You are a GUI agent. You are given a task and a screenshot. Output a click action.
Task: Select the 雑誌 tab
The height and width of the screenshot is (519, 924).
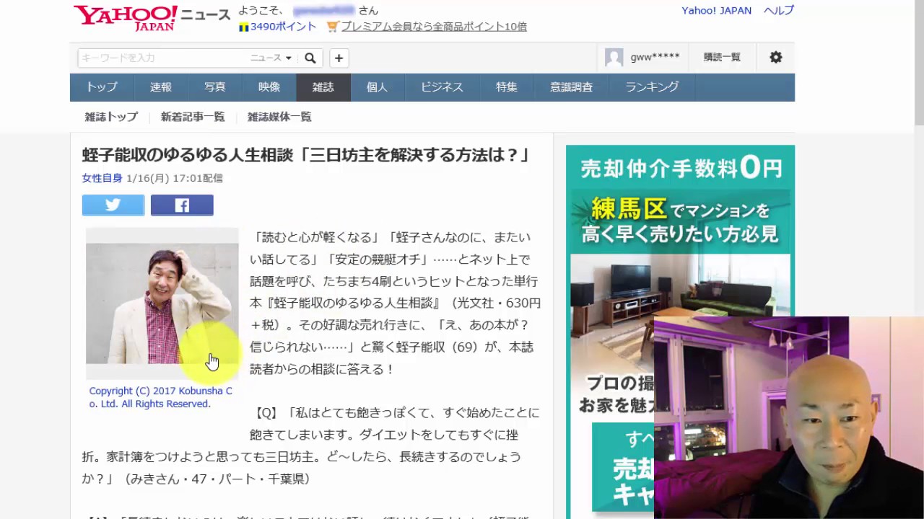pyautogui.click(x=323, y=87)
